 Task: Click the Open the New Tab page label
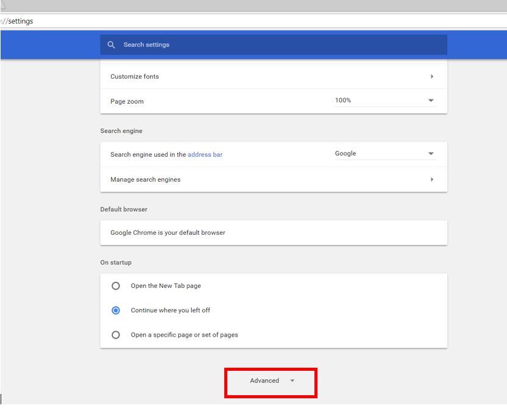[x=166, y=286]
